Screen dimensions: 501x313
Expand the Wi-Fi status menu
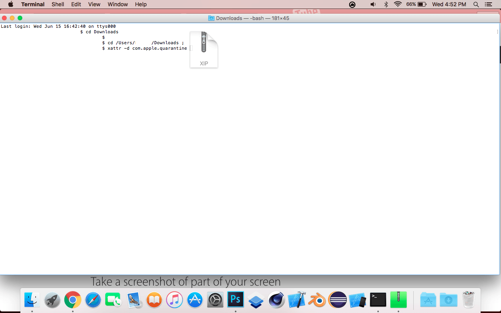coord(398,4)
